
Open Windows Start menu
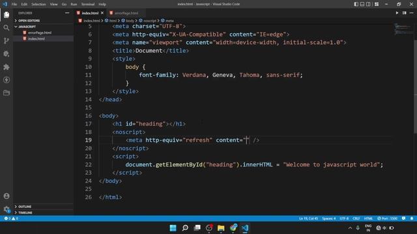(173, 228)
